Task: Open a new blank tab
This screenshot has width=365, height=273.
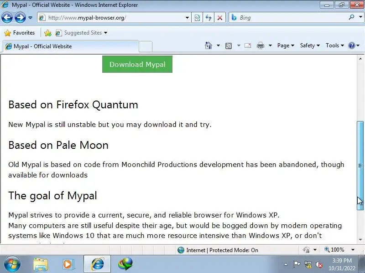Action: pyautogui.click(x=146, y=46)
